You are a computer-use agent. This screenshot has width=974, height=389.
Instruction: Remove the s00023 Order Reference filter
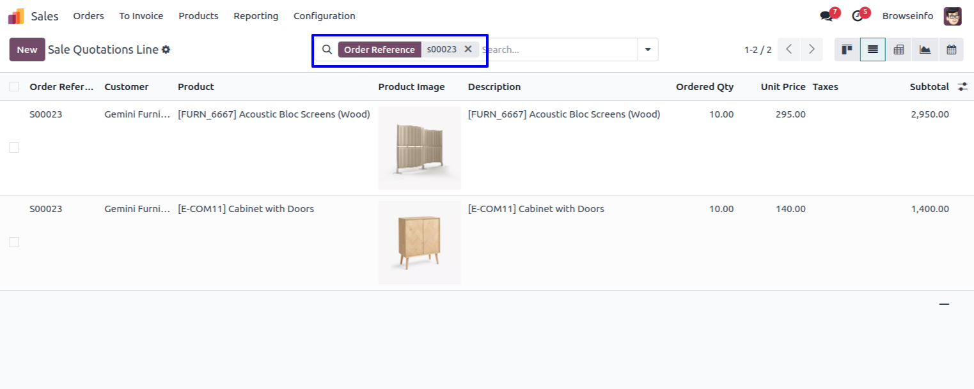467,49
